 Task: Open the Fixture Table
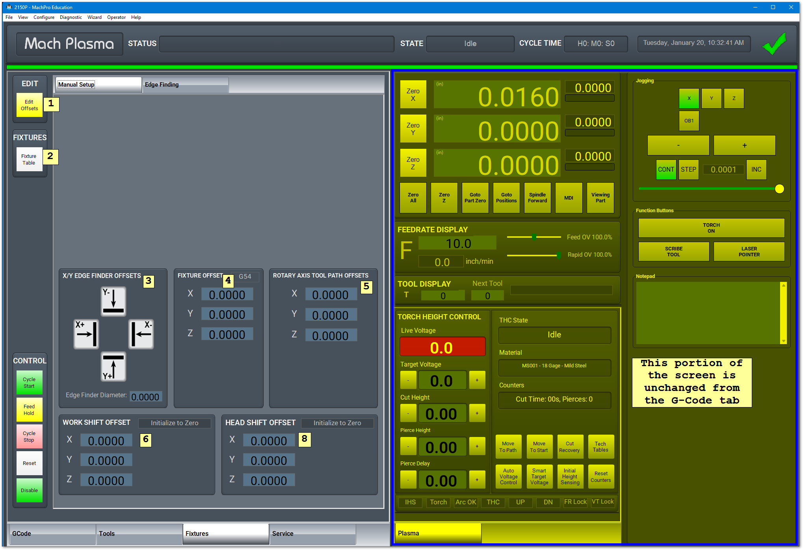coord(30,159)
